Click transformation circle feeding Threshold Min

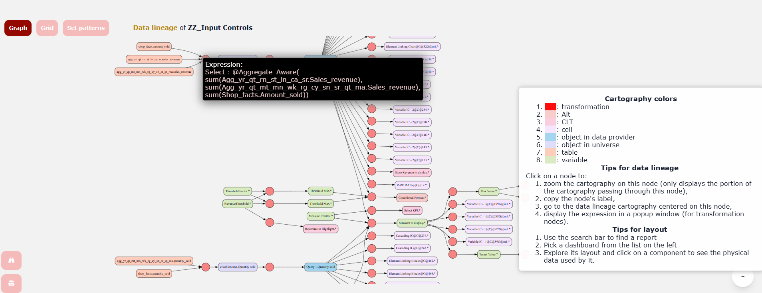coord(270,191)
